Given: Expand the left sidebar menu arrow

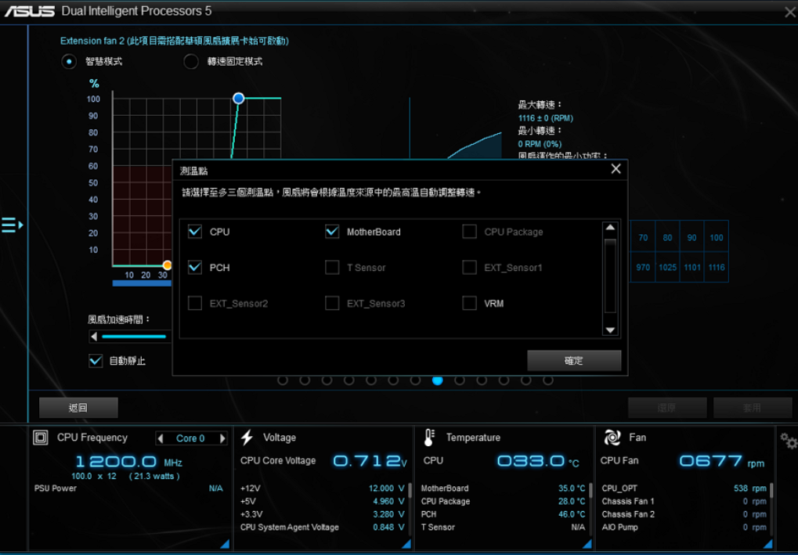Looking at the screenshot, I should click(x=12, y=225).
